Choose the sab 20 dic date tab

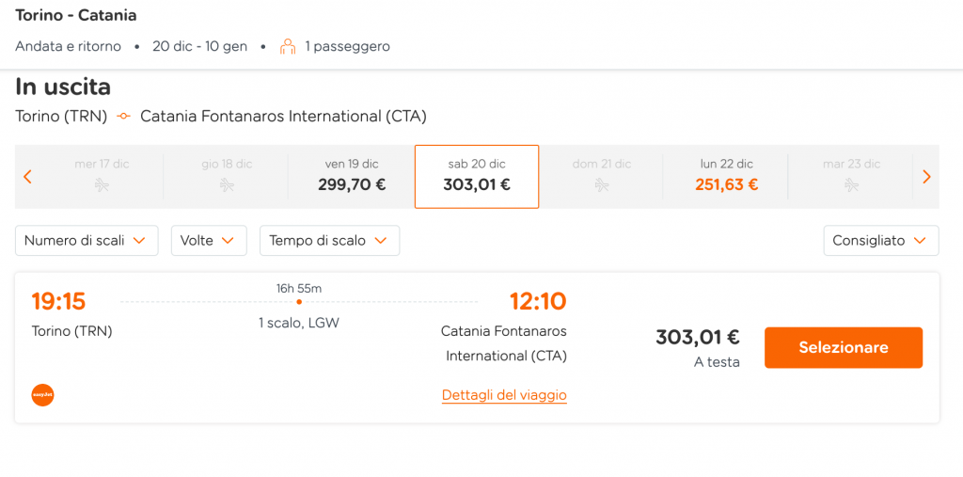477,177
